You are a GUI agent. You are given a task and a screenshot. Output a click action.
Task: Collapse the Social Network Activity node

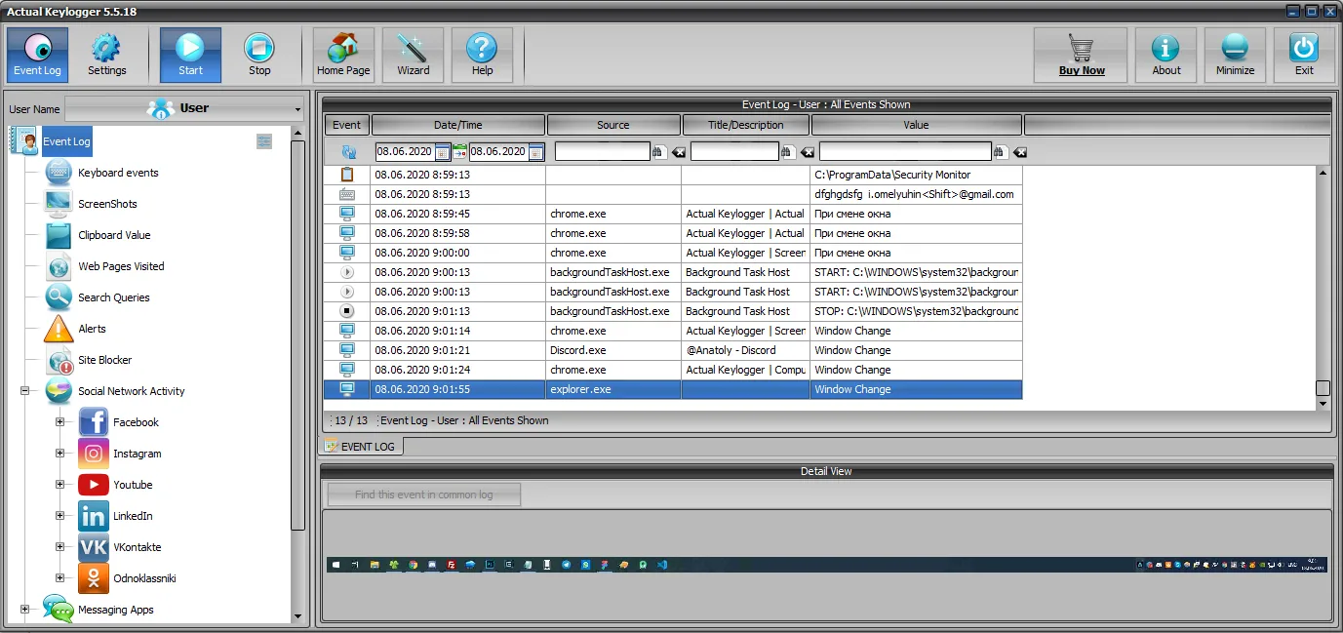24,391
